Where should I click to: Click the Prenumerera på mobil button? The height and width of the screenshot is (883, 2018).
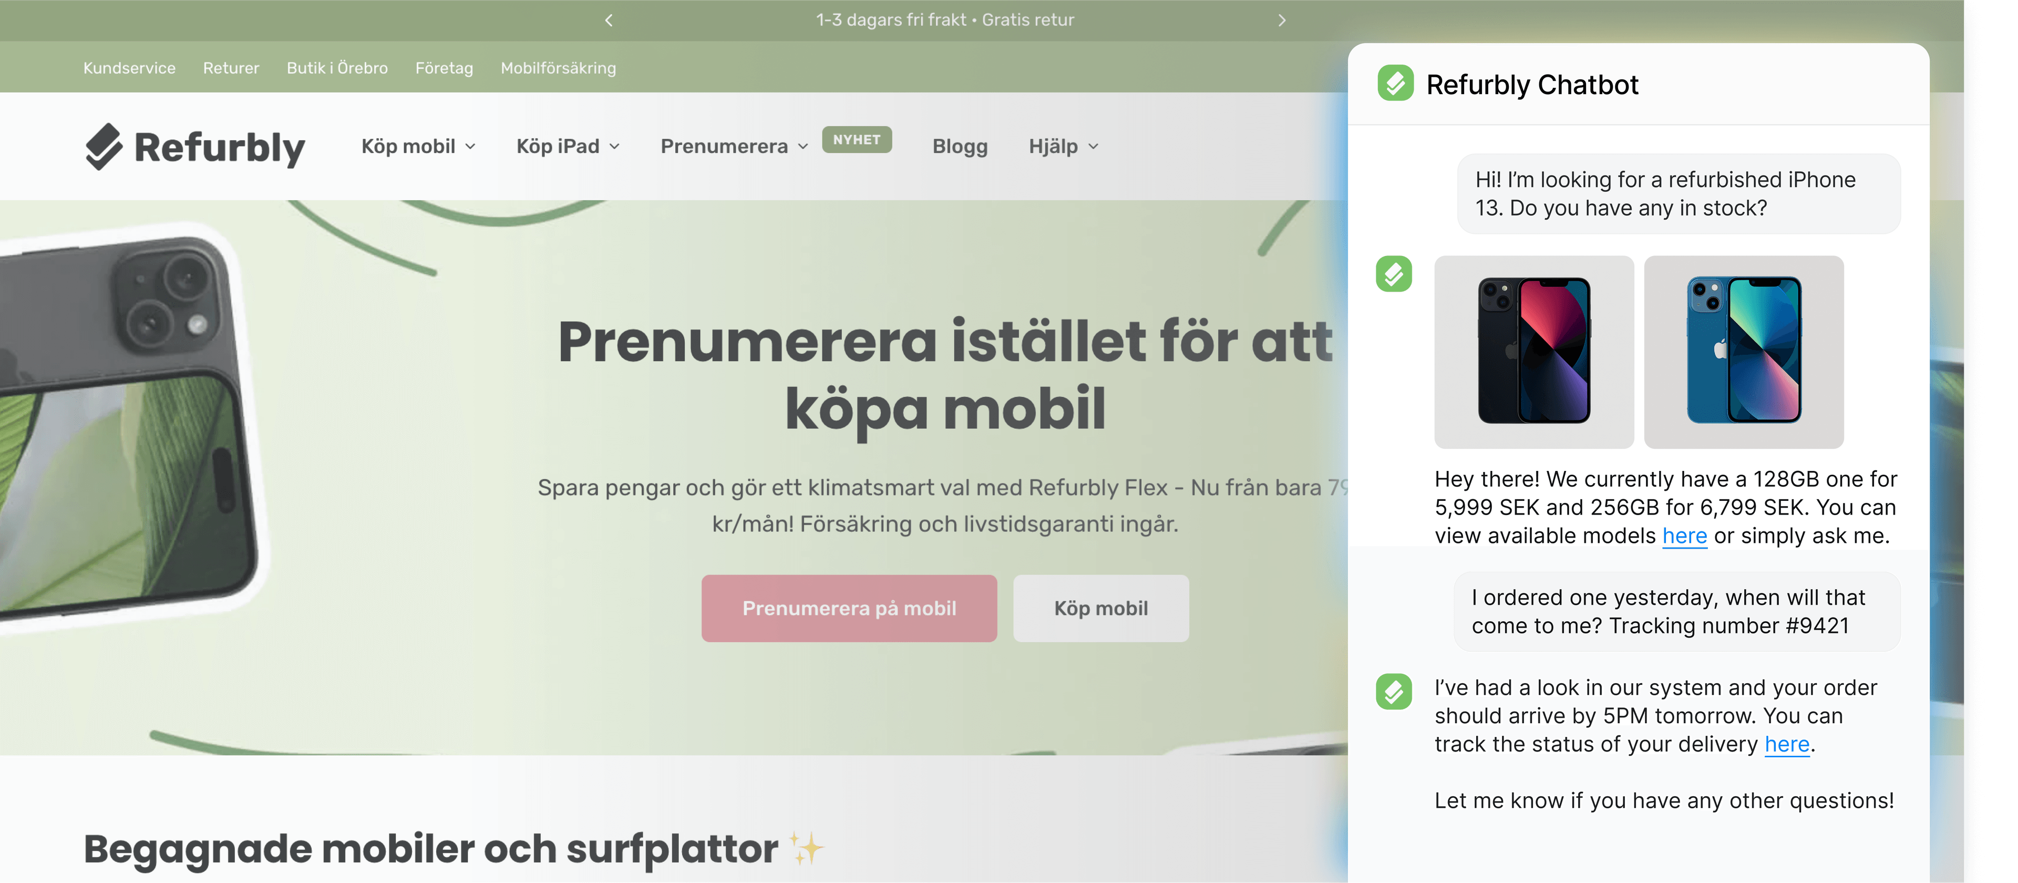pyautogui.click(x=849, y=609)
